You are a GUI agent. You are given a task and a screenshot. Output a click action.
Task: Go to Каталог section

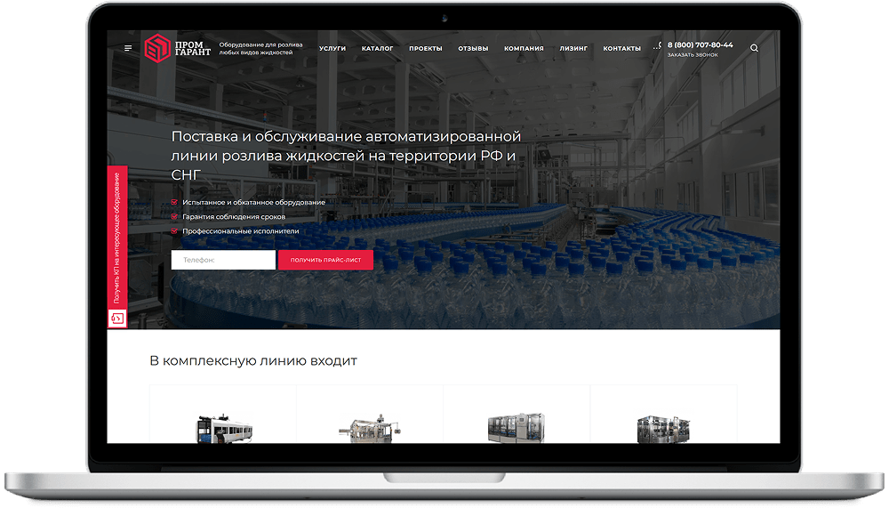377,48
